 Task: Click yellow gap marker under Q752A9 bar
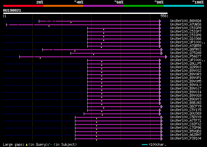93,54
